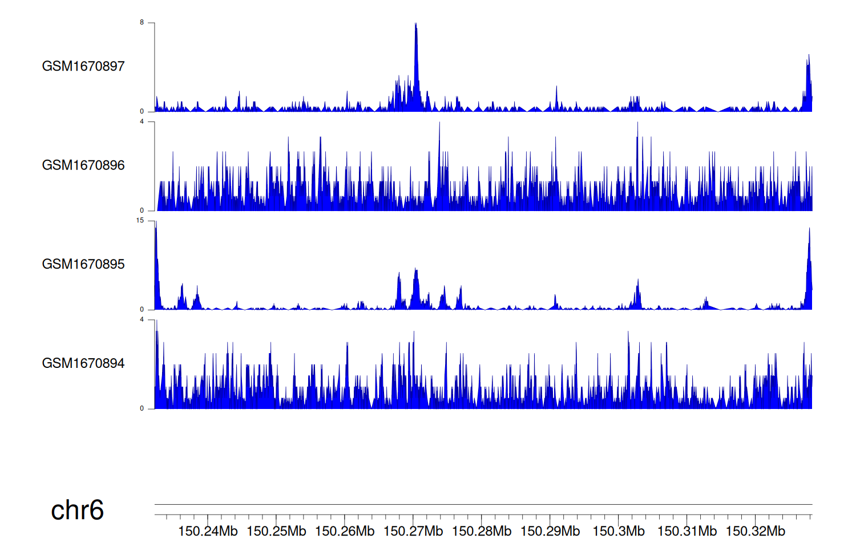This screenshot has height=559, width=856.
Task: Select the 150.25Mb position label
Action: (276, 531)
